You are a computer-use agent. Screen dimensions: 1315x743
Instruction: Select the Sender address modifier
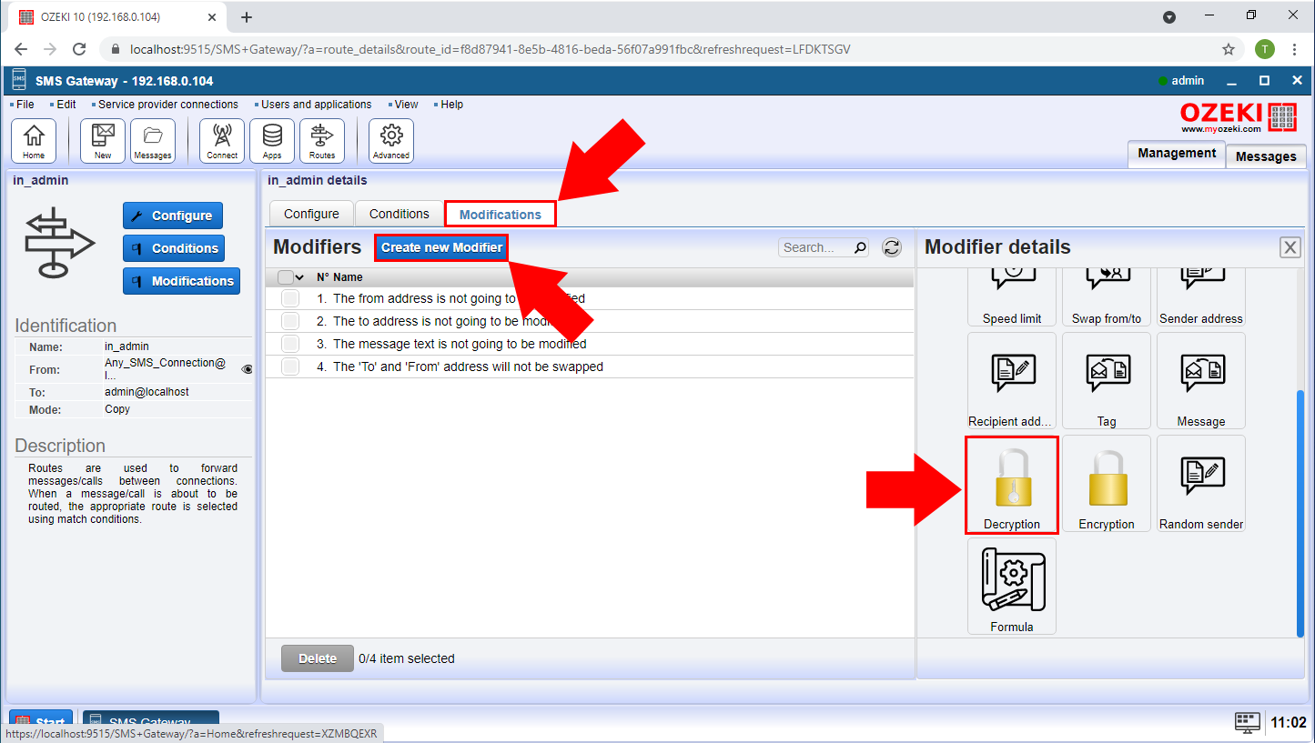tap(1201, 296)
